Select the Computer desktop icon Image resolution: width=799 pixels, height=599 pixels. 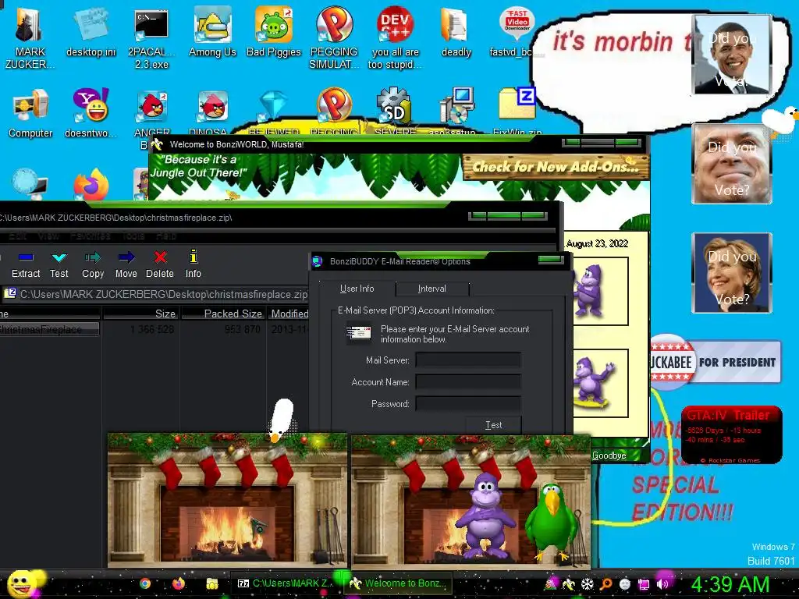click(x=30, y=113)
